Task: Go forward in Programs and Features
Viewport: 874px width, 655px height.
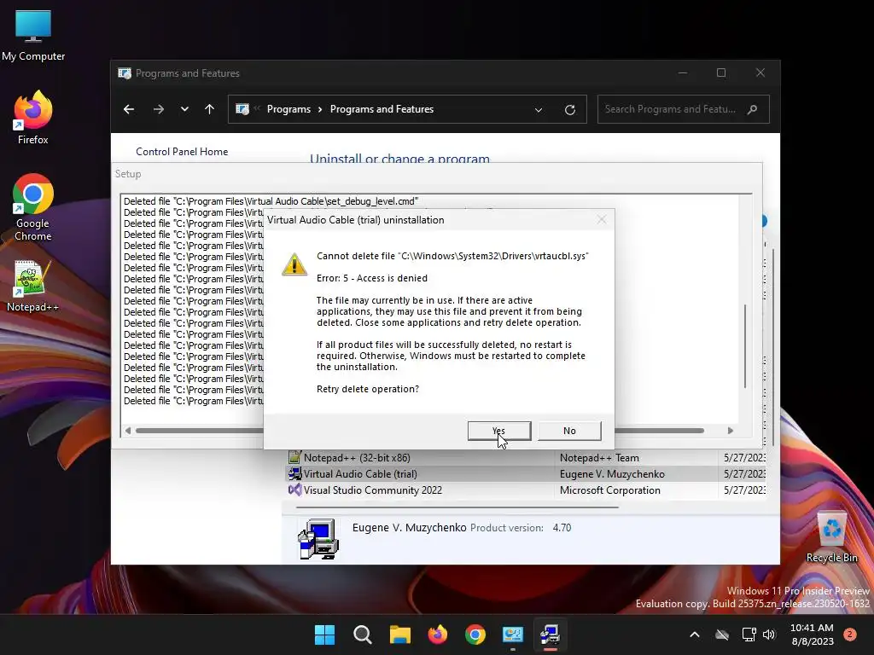Action: point(158,109)
